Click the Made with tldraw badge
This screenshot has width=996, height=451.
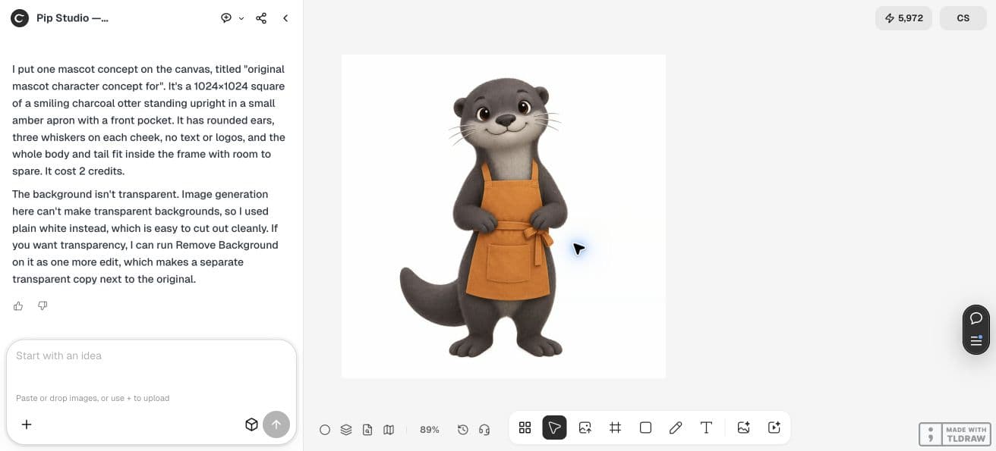[x=955, y=434]
